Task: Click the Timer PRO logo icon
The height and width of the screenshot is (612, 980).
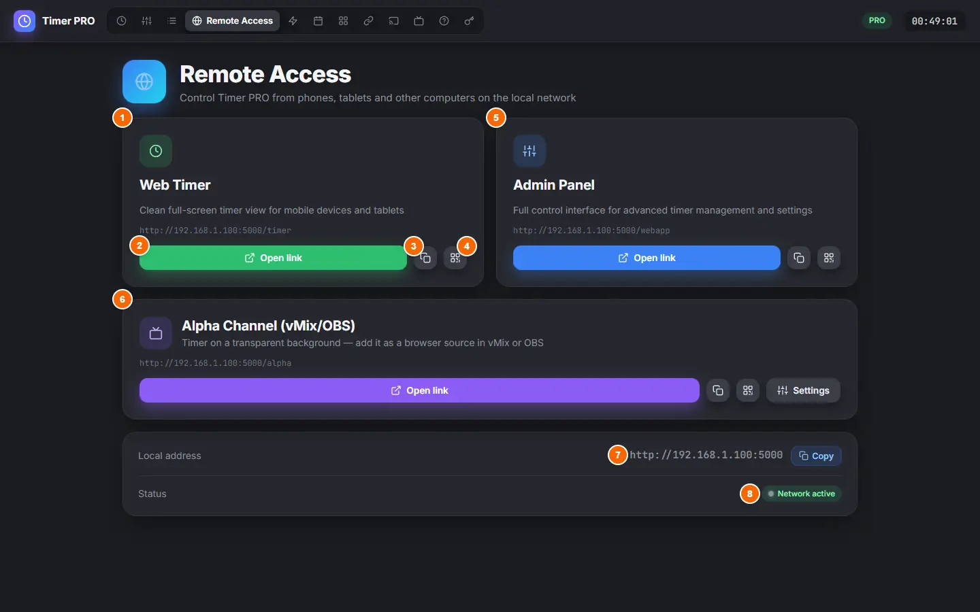Action: [x=24, y=21]
